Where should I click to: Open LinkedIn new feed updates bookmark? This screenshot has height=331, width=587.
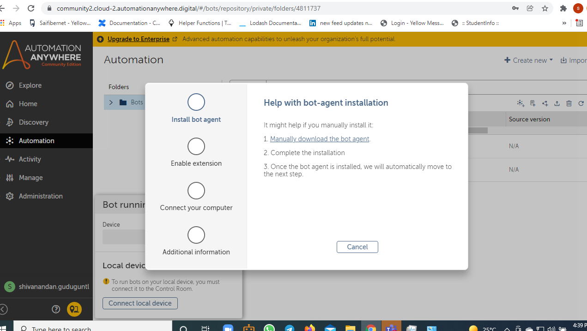point(341,23)
